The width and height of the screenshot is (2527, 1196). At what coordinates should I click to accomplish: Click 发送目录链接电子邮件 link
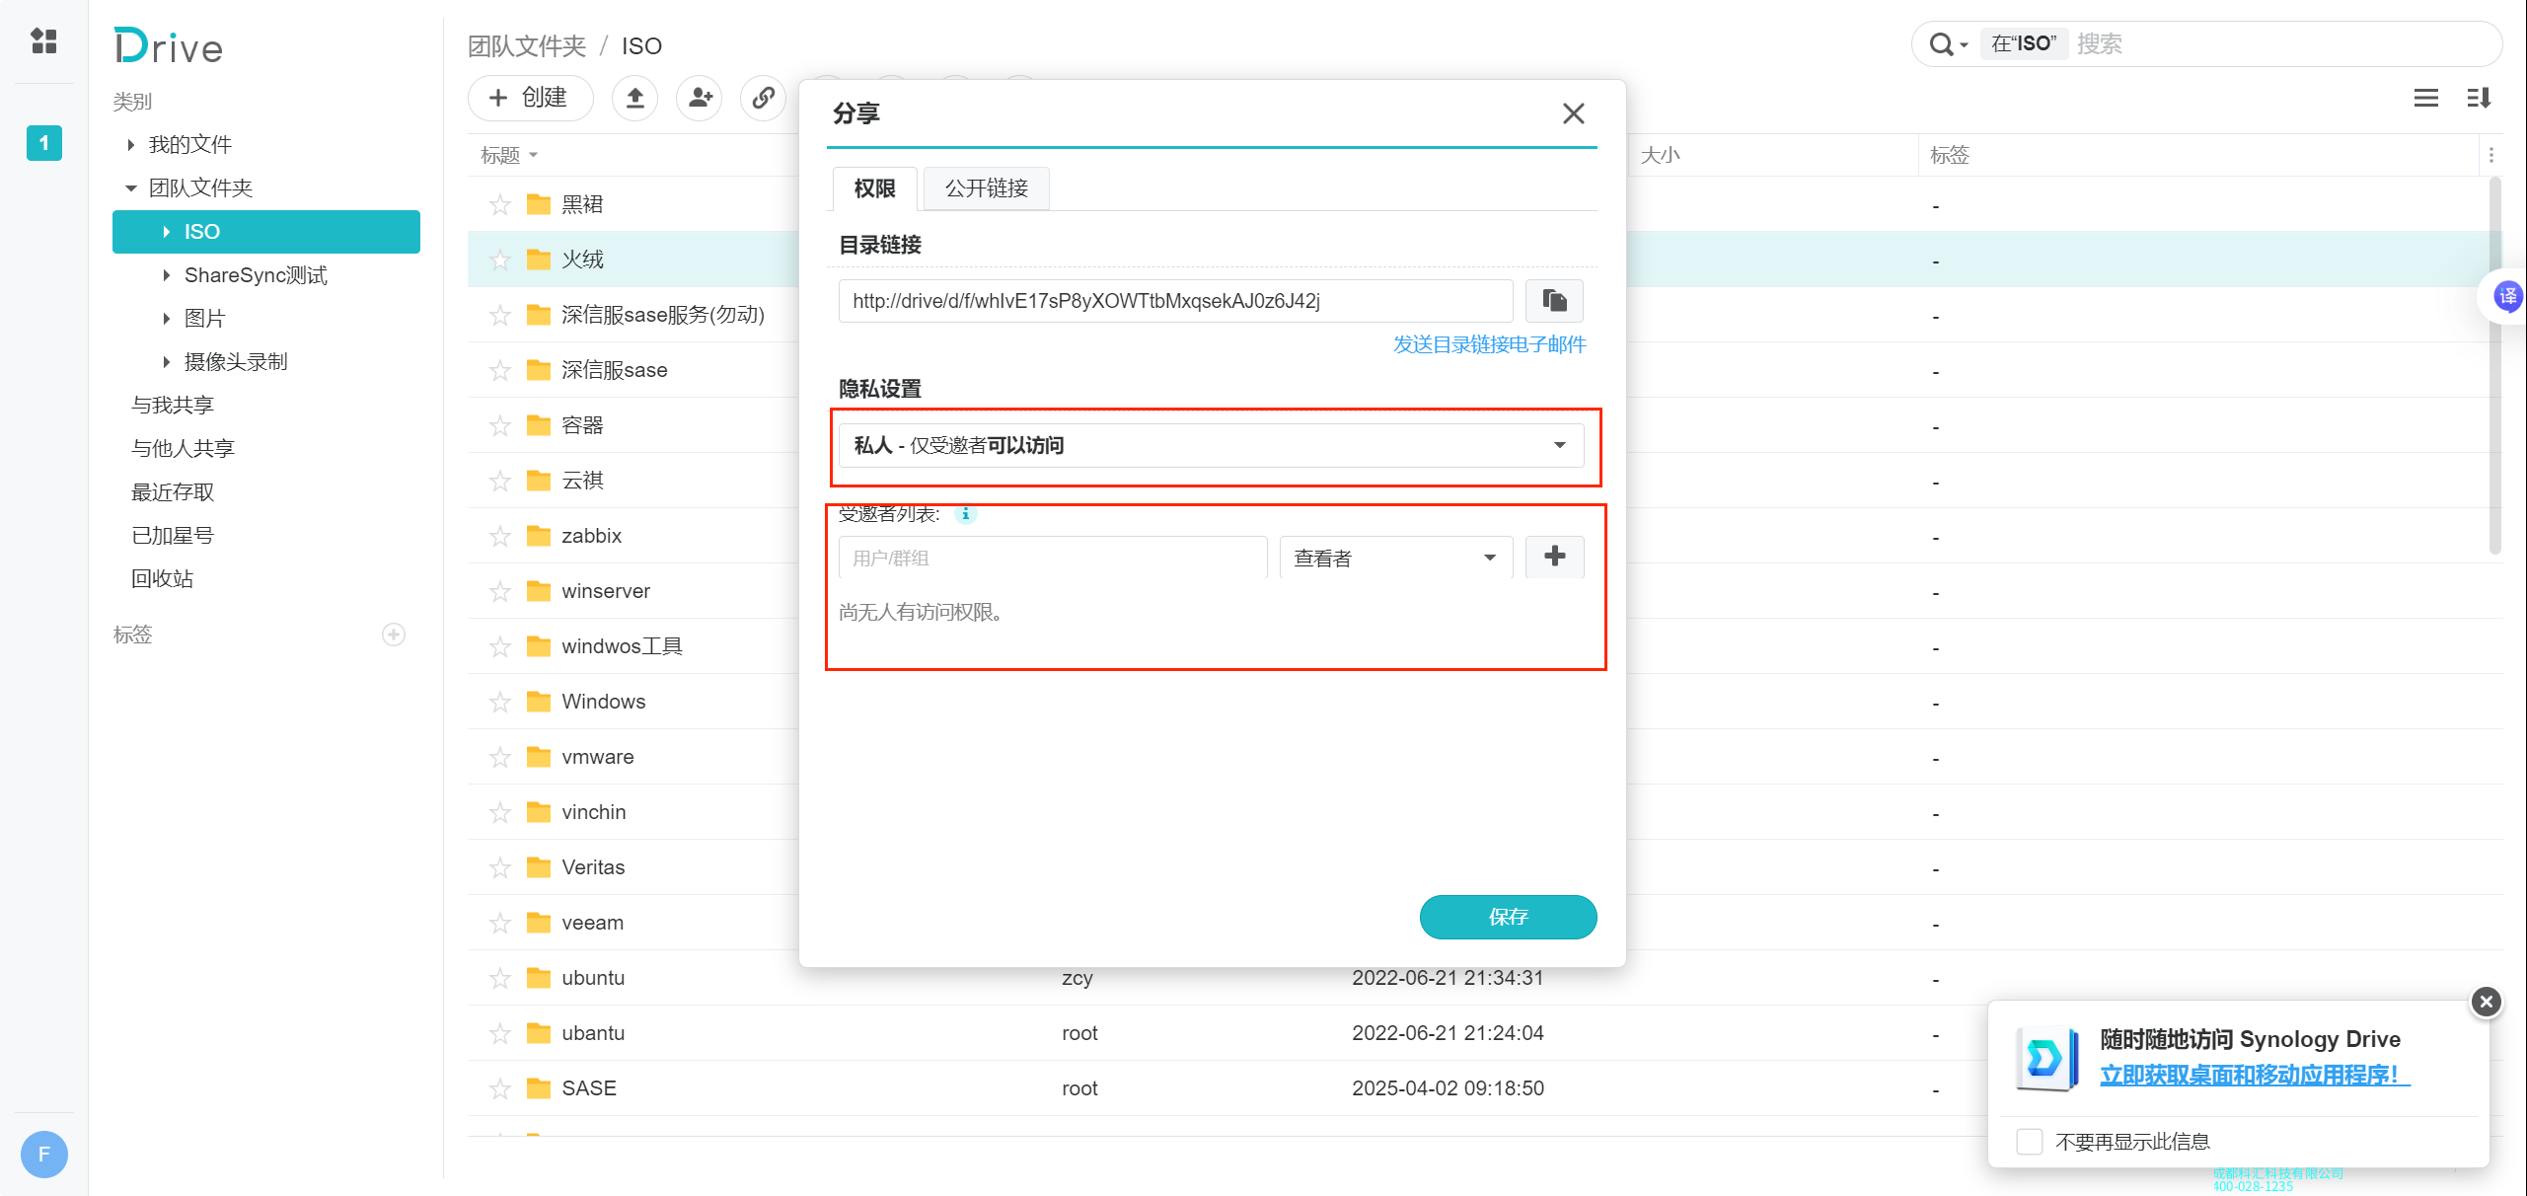point(1489,344)
